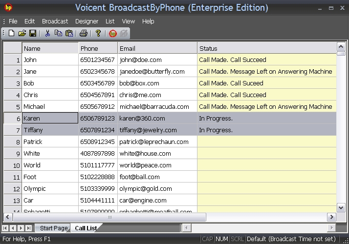Click the grid horizontal scrollbar right arrow
Screen dimensions: 349x244
(331, 217)
